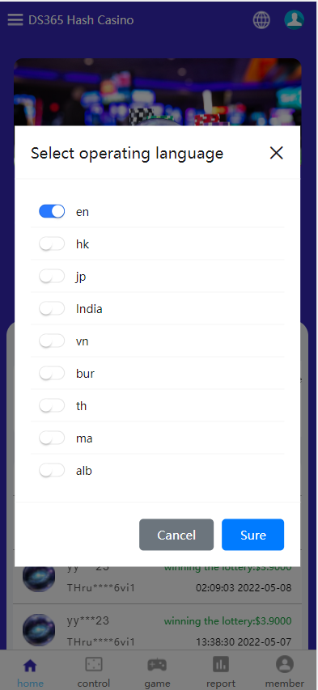Confirm with the Sure button

252,535
